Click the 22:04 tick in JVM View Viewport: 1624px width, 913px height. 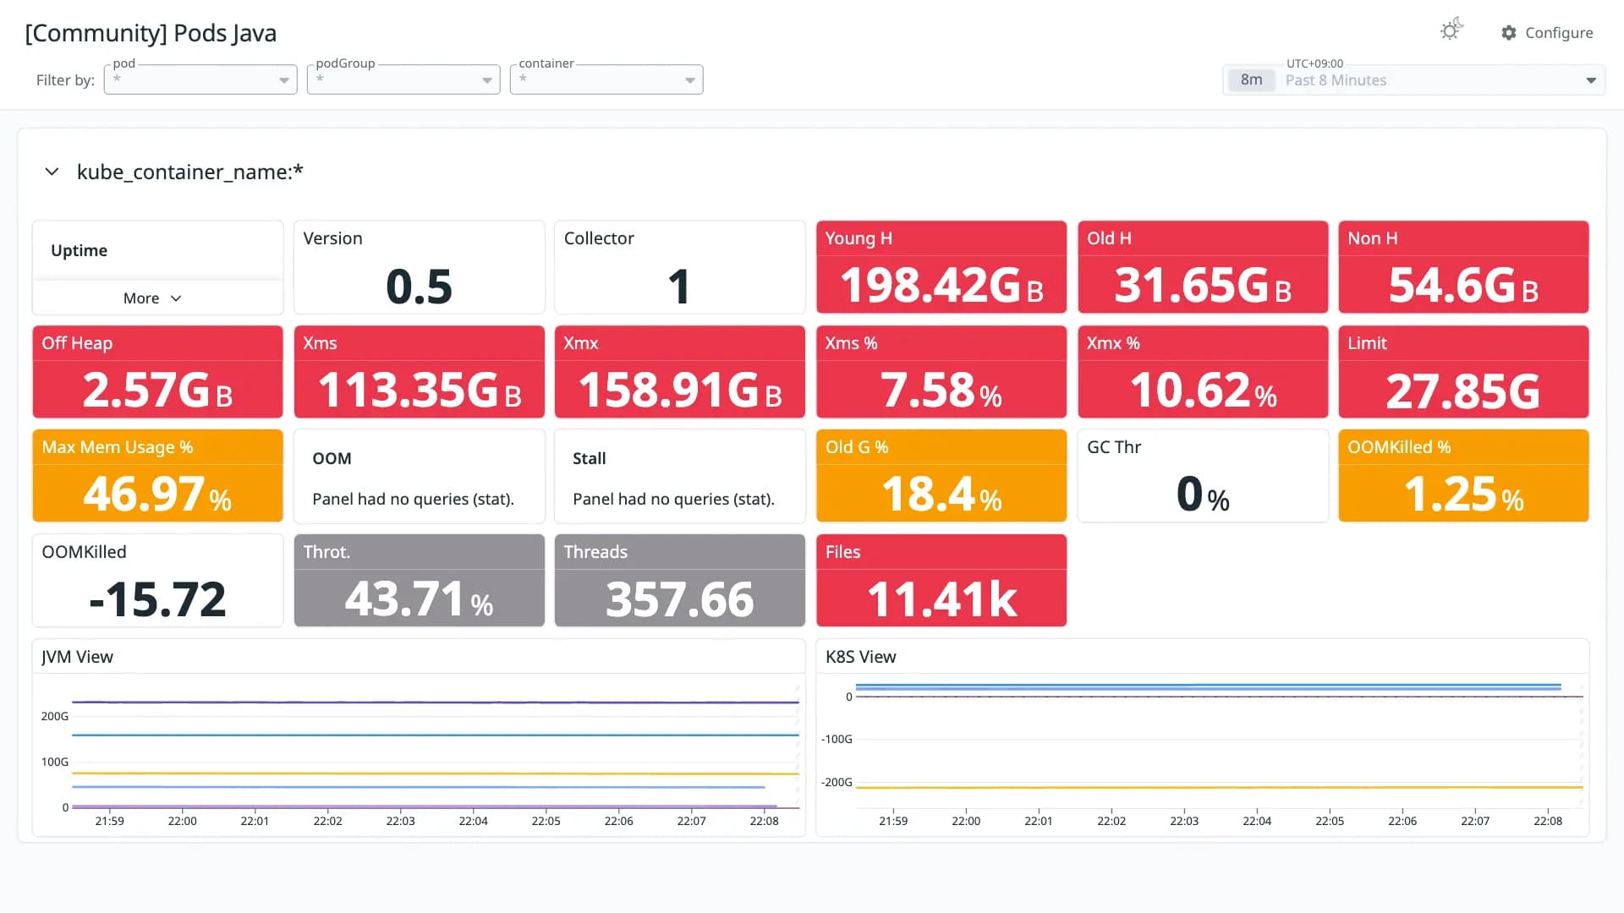coord(473,821)
